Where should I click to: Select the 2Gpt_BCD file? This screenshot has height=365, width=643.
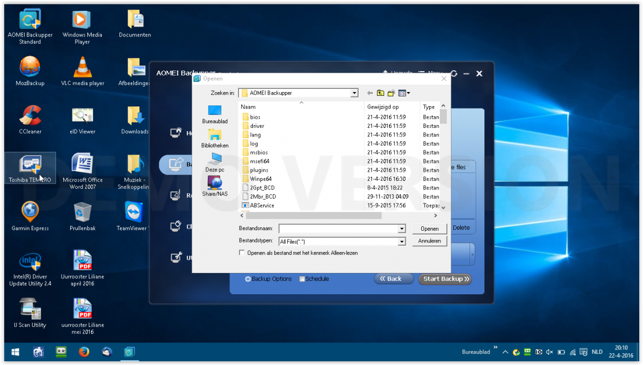pyautogui.click(x=262, y=188)
